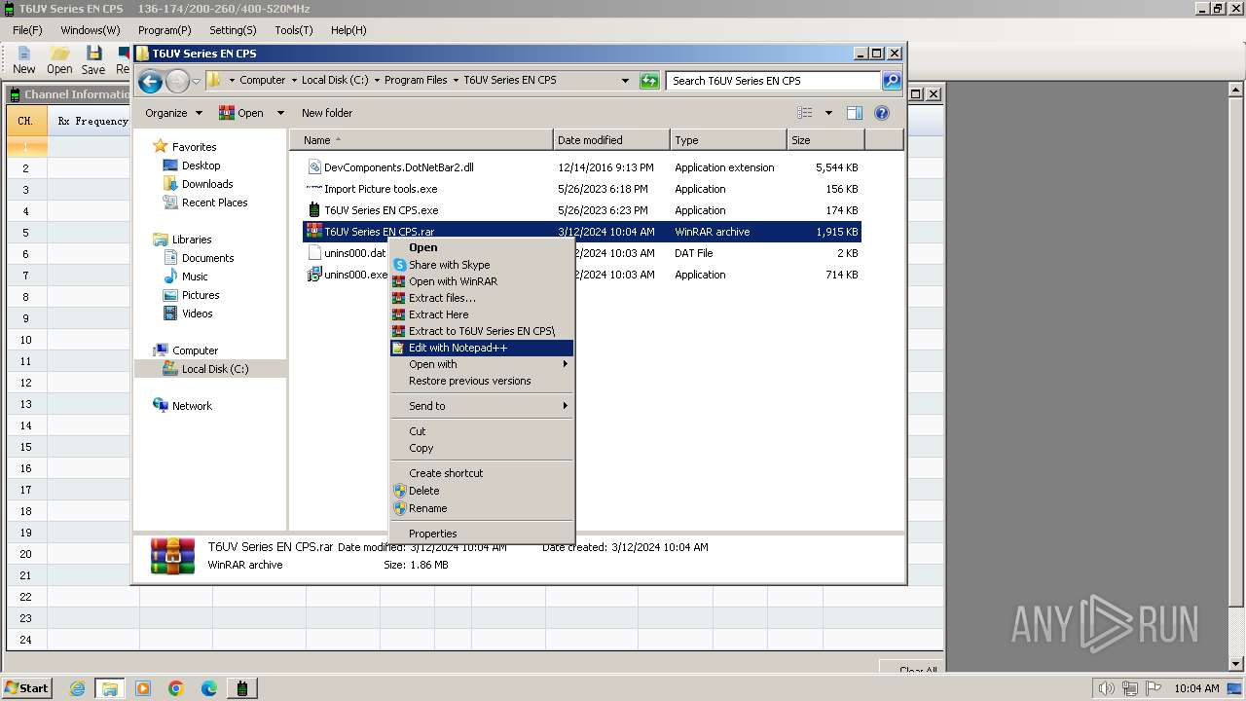The image size is (1246, 701).
Task: Open Help(H) menu in CPS
Action: [x=348, y=30]
